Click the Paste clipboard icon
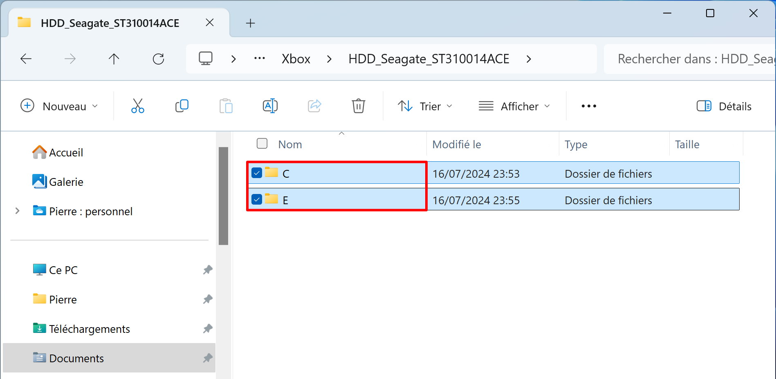This screenshot has height=379, width=776. click(226, 106)
